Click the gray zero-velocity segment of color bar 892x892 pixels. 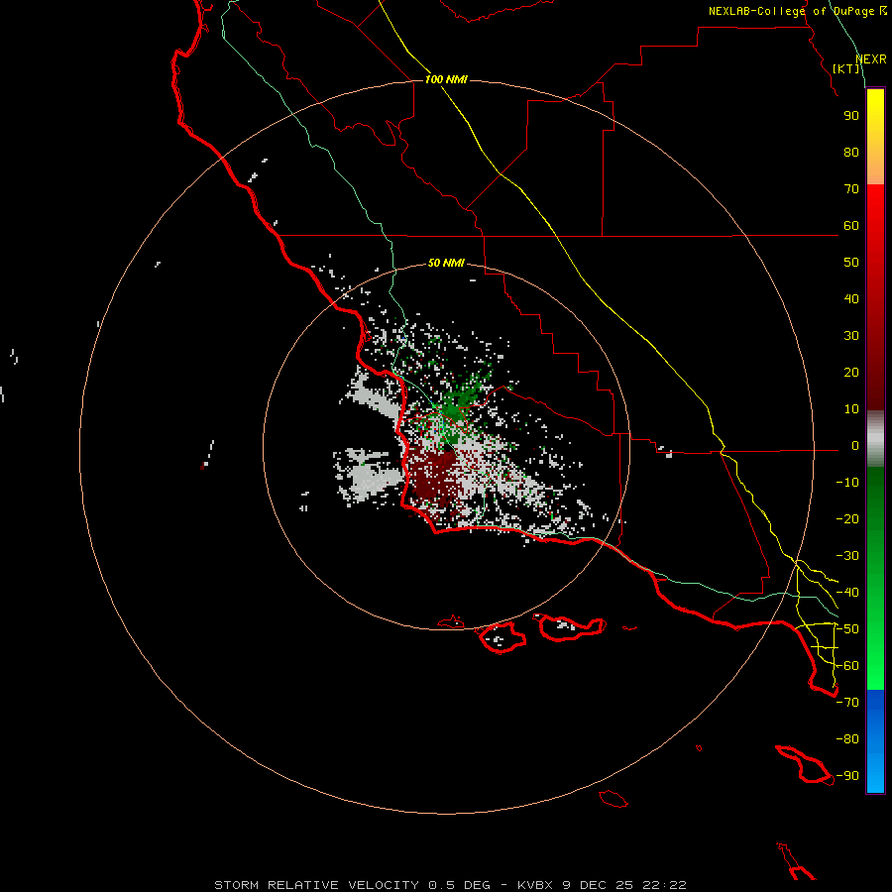[x=875, y=439]
